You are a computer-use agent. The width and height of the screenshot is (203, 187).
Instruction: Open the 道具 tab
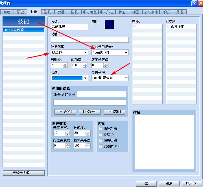47,12
